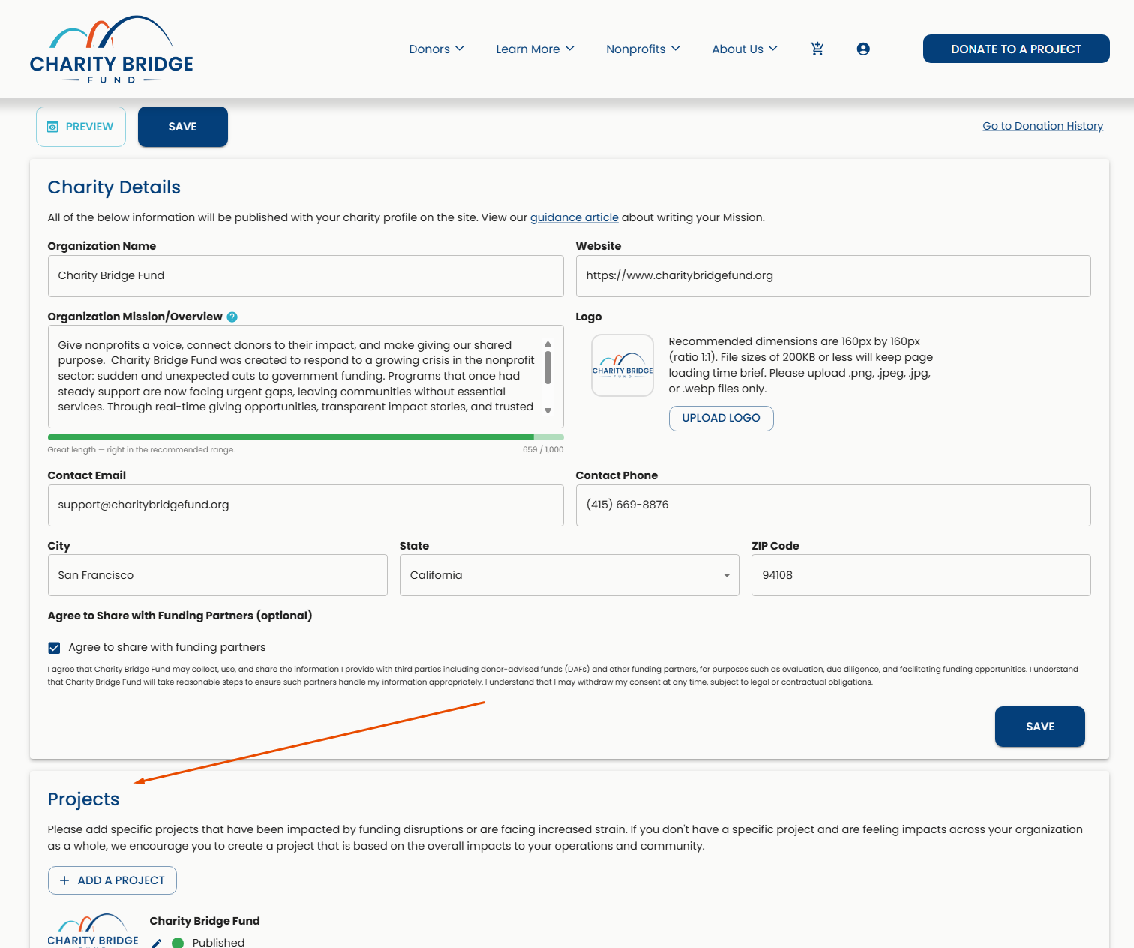Click the mission help question mark icon
Image resolution: width=1134 pixels, height=948 pixels.
click(232, 316)
